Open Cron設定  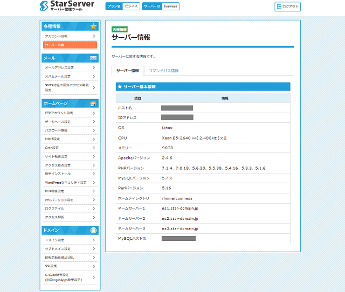[70, 148]
